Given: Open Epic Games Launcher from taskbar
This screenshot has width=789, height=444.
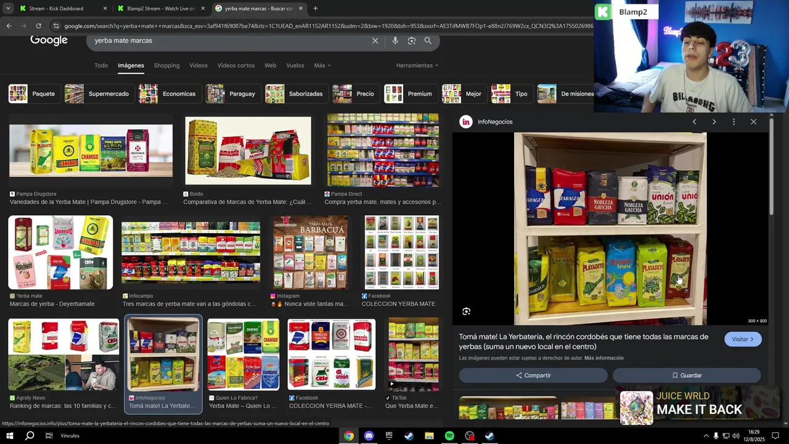Looking at the screenshot, I should click(389, 436).
